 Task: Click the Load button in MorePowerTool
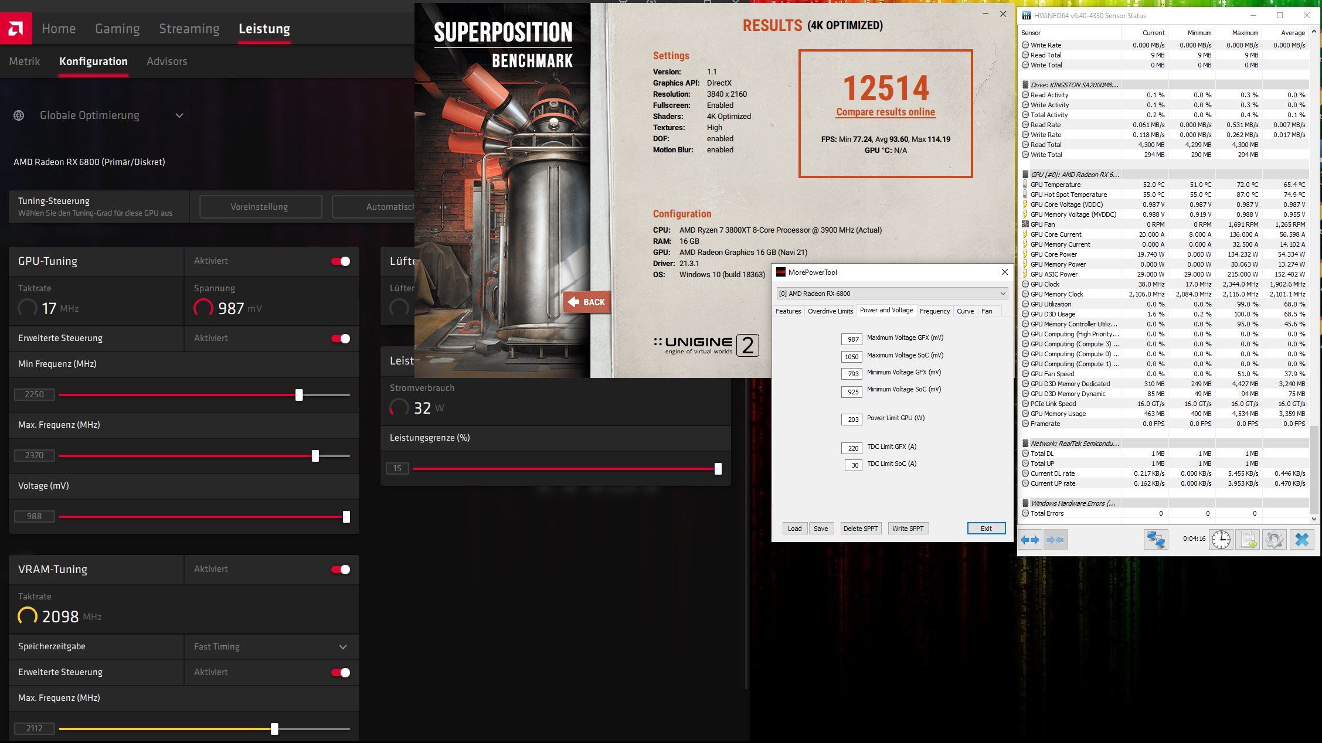tap(794, 529)
